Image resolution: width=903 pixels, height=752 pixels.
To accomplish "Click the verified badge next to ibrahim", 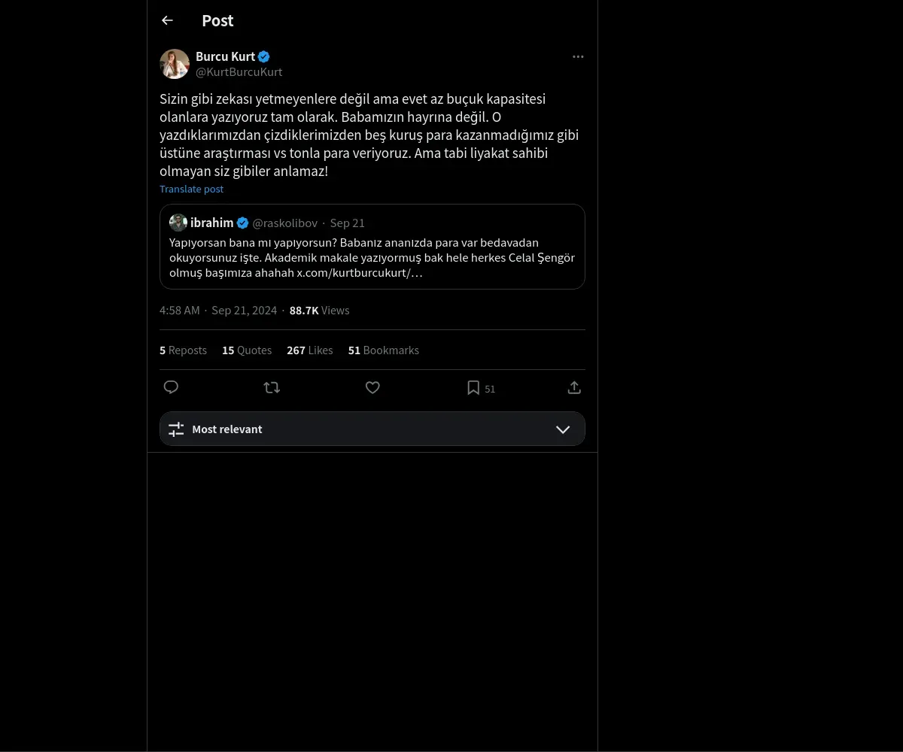I will pos(243,223).
